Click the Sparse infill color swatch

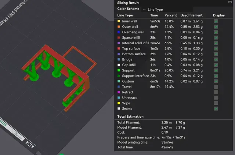click(x=119, y=37)
